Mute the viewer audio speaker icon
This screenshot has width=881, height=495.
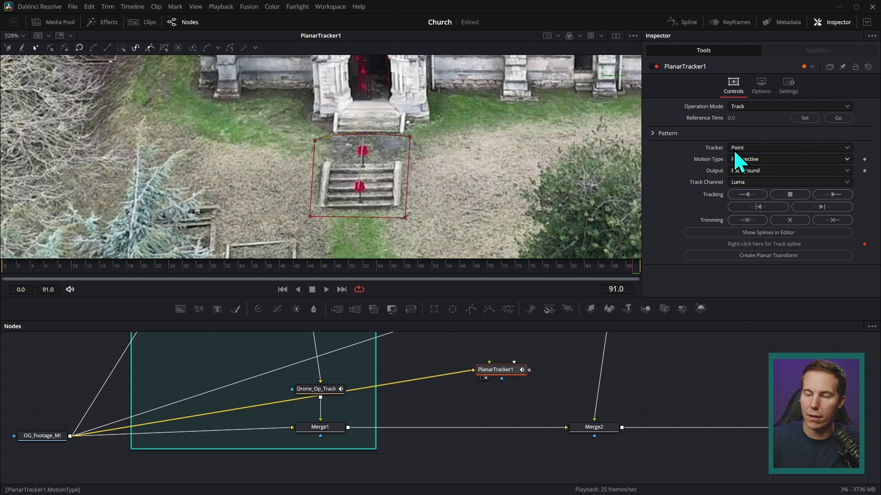70,289
